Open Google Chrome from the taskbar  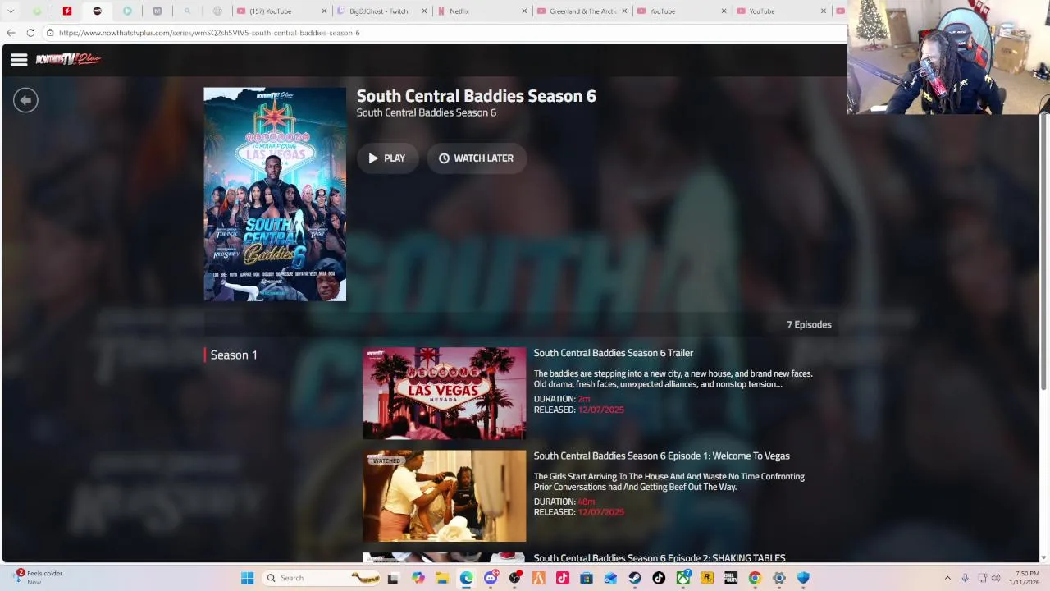[755, 578]
